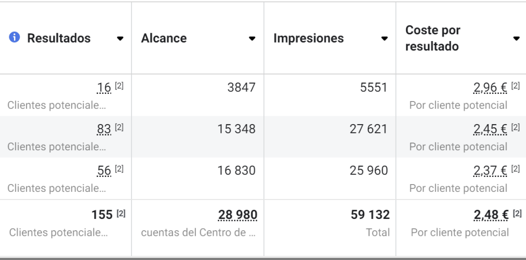
Task: Click the 83 results value link
Action: click(104, 129)
